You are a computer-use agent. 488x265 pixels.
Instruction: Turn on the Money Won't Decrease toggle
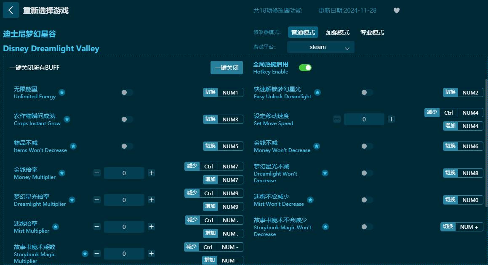point(366,146)
